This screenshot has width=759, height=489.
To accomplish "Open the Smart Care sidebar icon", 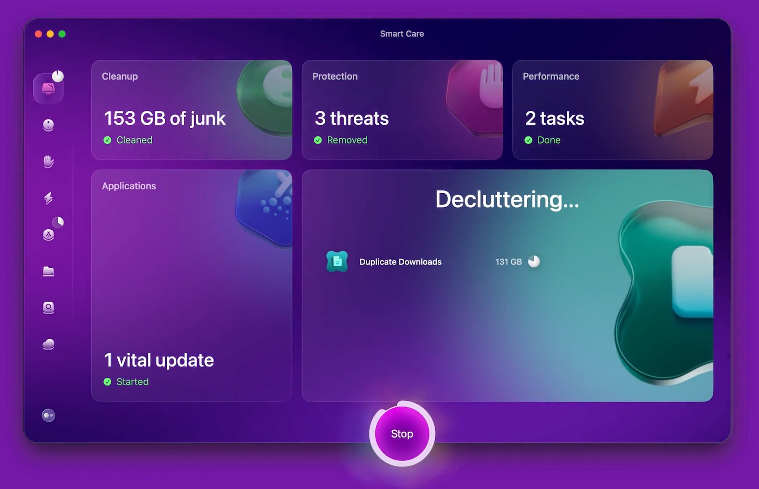I will pyautogui.click(x=48, y=89).
